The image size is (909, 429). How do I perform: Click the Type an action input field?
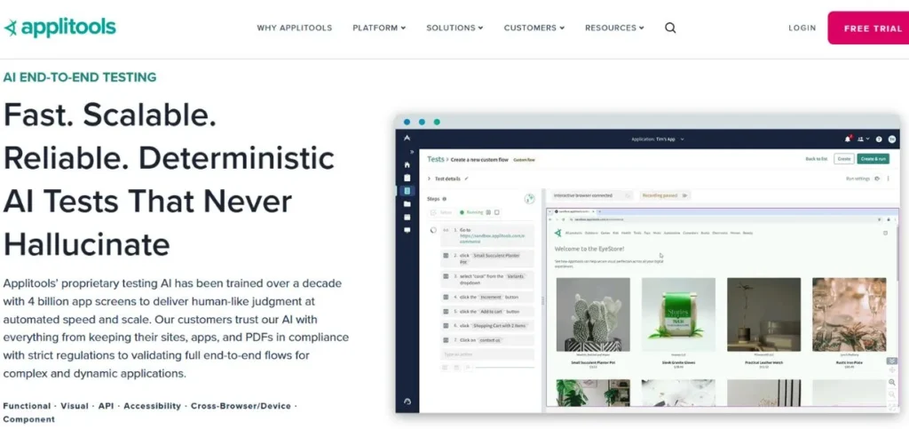[x=487, y=354]
